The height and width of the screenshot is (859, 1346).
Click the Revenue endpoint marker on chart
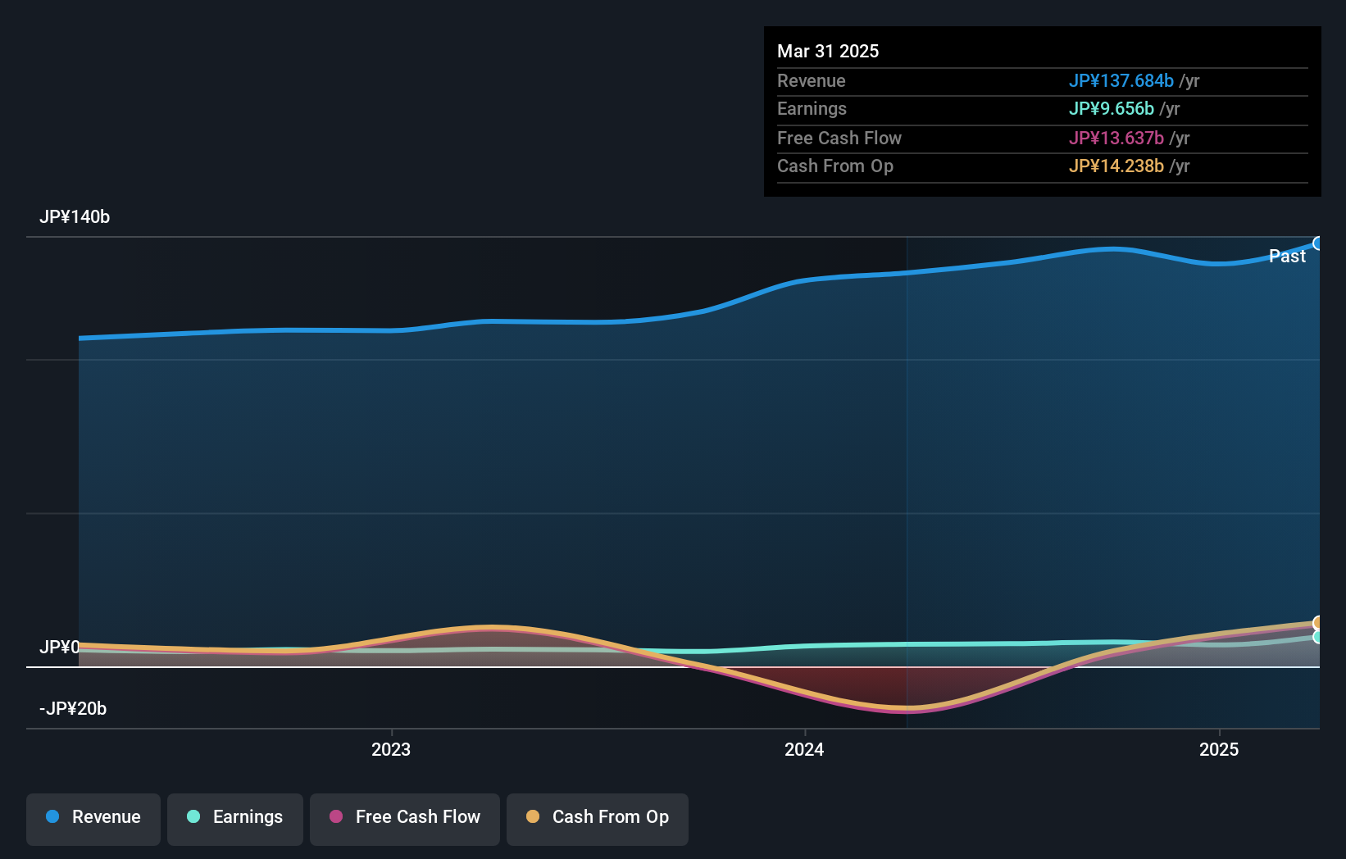(x=1317, y=243)
